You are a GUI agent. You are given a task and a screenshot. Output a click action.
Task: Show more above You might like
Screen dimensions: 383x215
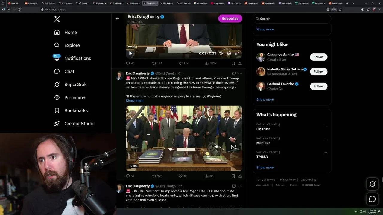pos(265,29)
